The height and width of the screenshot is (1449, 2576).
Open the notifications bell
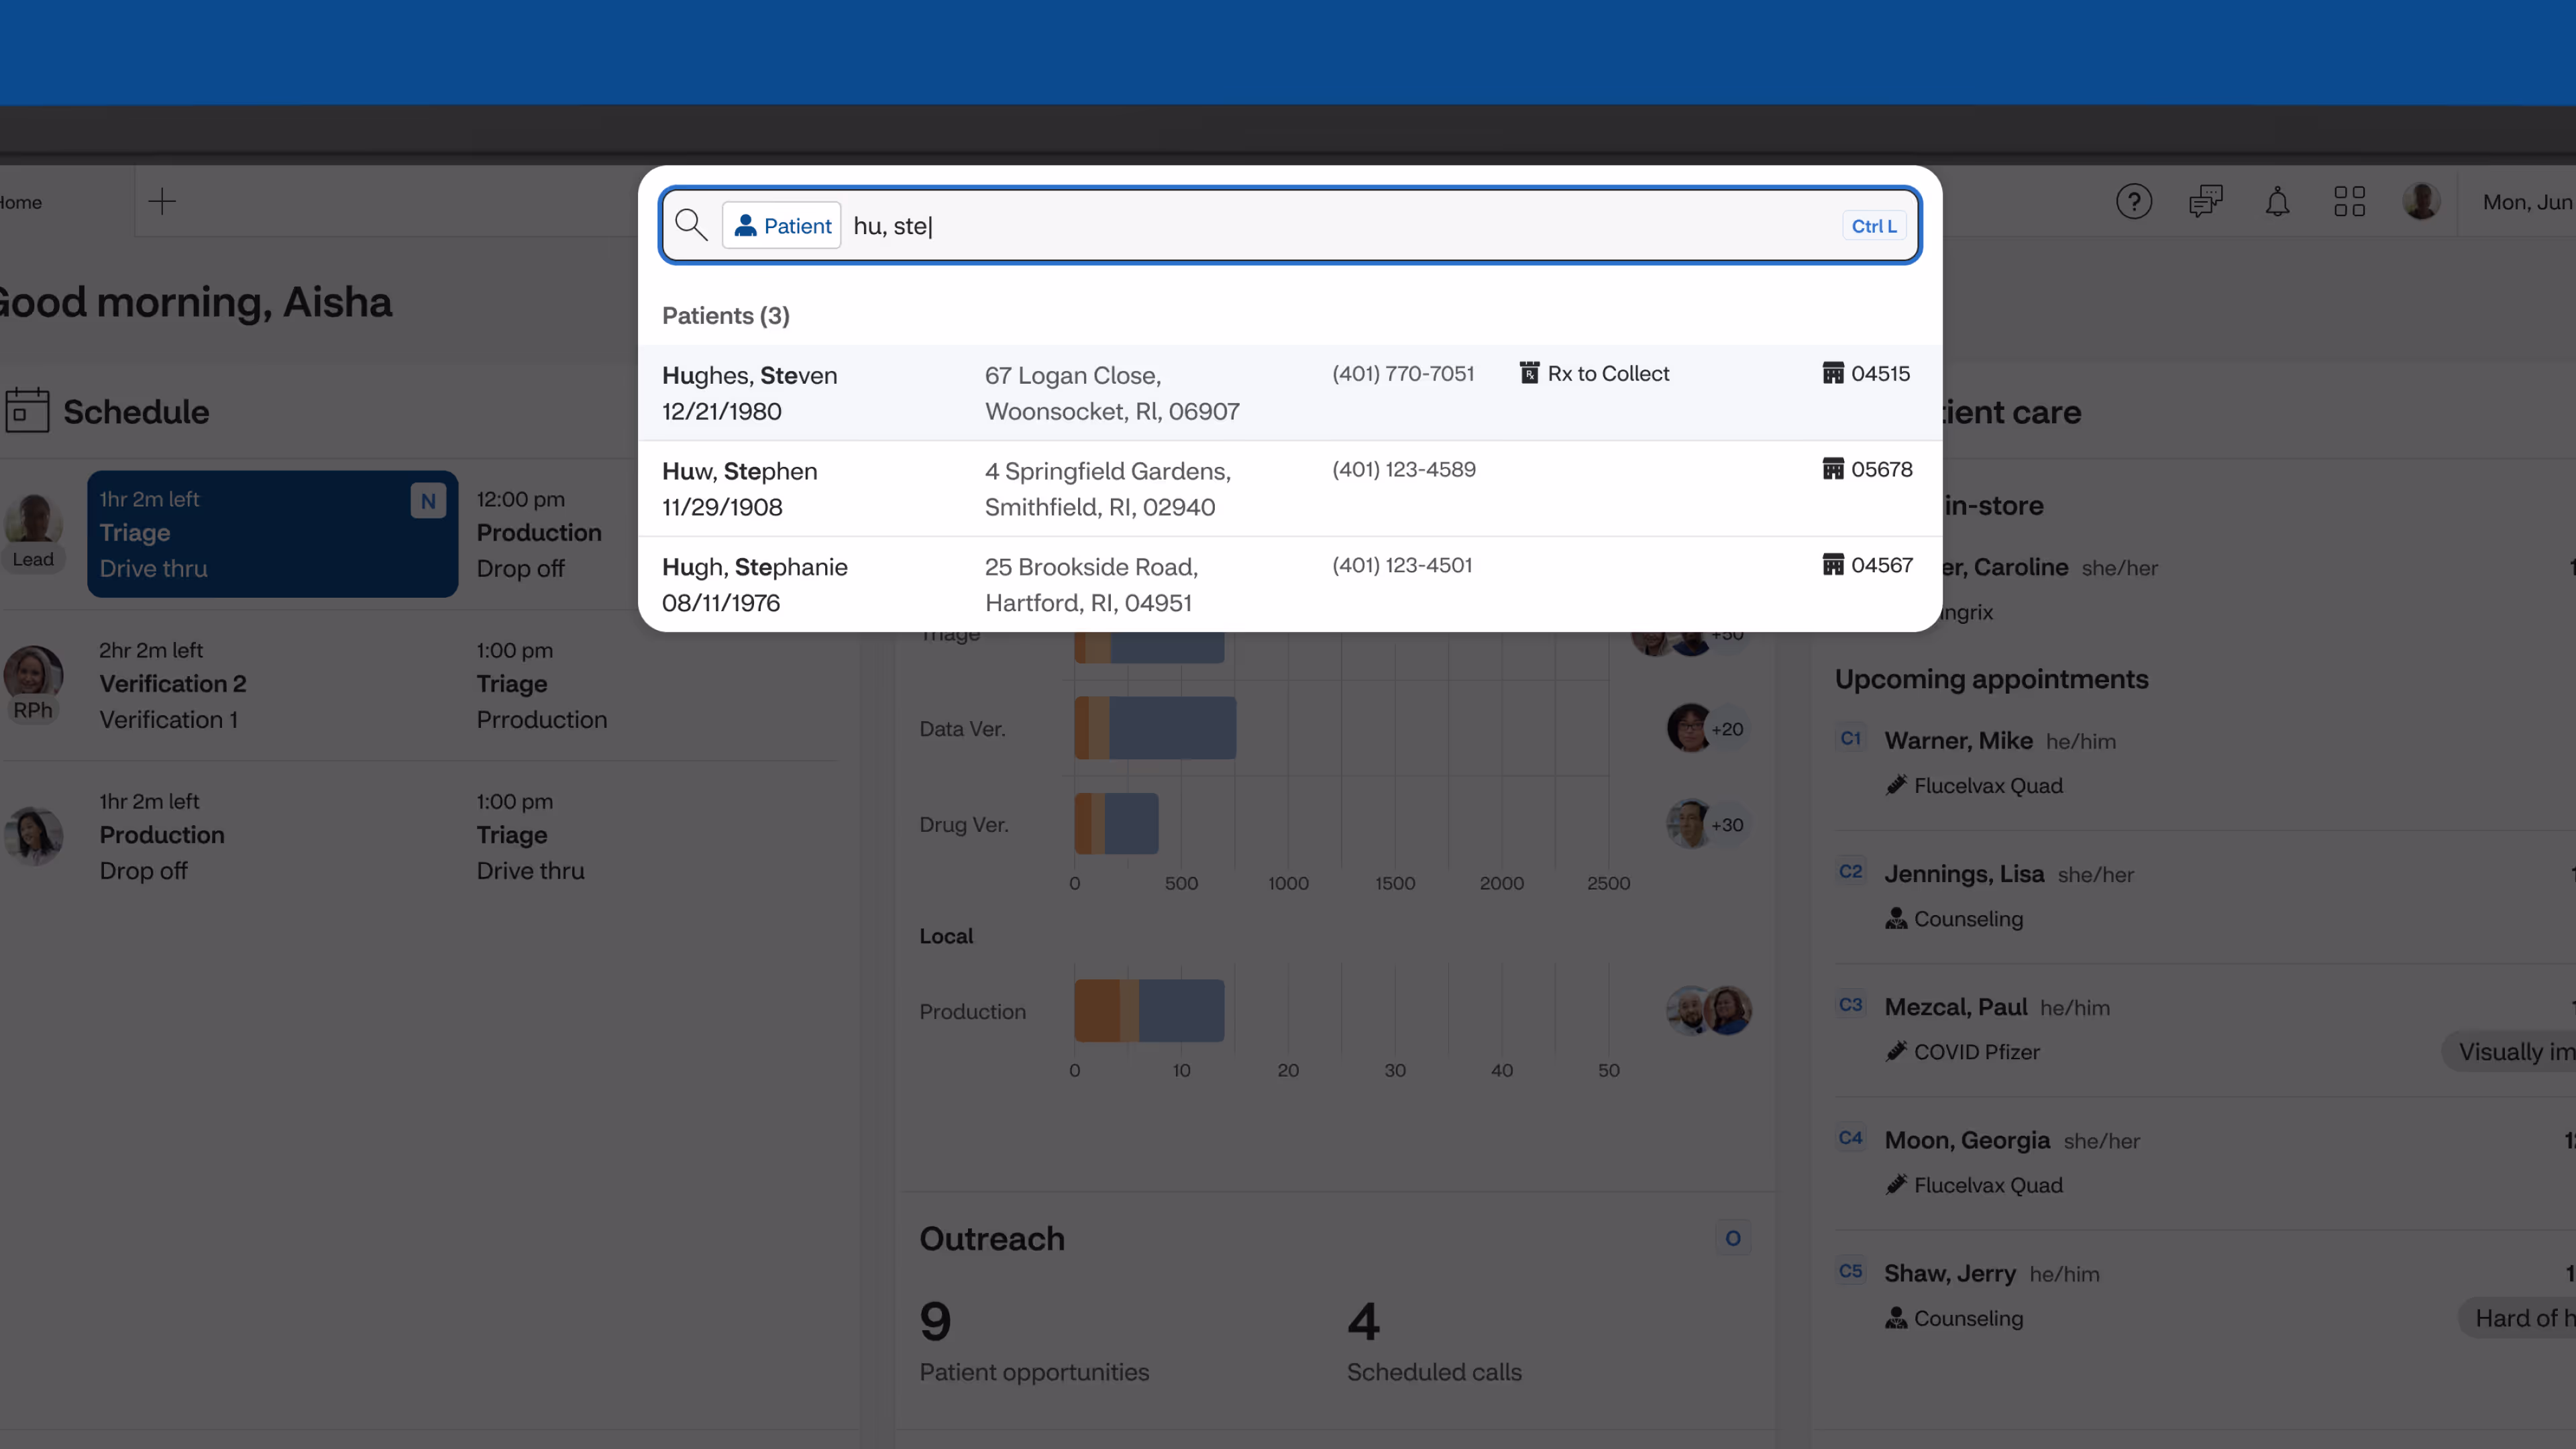point(2277,202)
